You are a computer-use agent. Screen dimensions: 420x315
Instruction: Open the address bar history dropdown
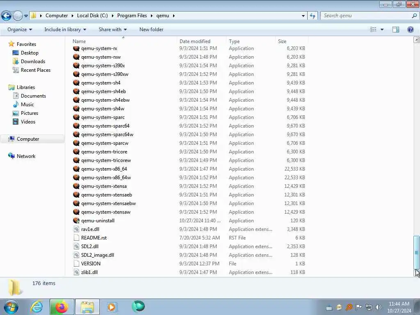coord(303,16)
